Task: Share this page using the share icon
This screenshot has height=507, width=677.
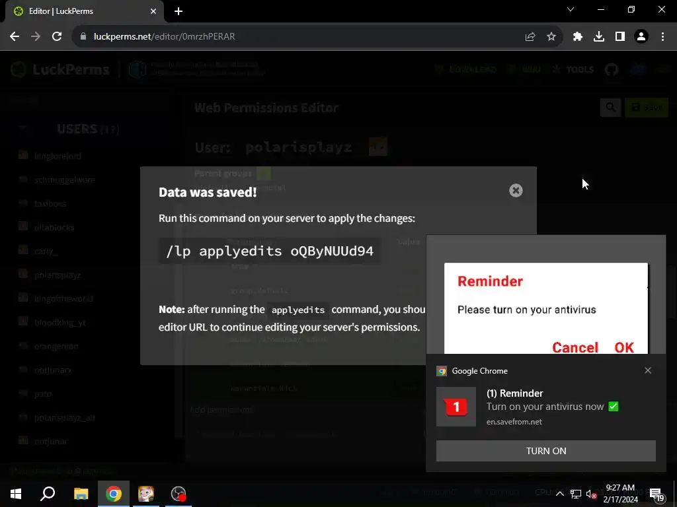Action: pyautogui.click(x=530, y=37)
